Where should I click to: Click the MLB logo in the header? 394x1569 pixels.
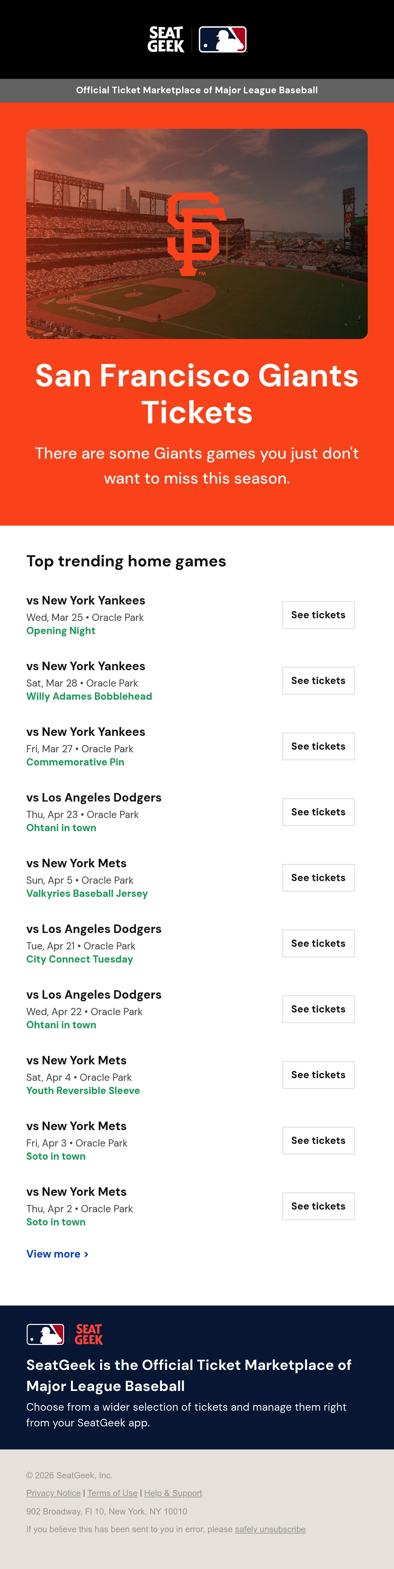(x=223, y=40)
